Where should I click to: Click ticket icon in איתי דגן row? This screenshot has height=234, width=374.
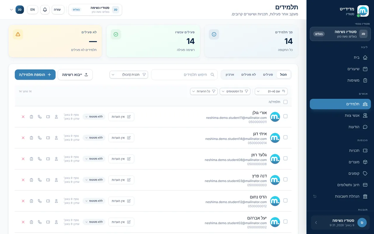click(48, 138)
